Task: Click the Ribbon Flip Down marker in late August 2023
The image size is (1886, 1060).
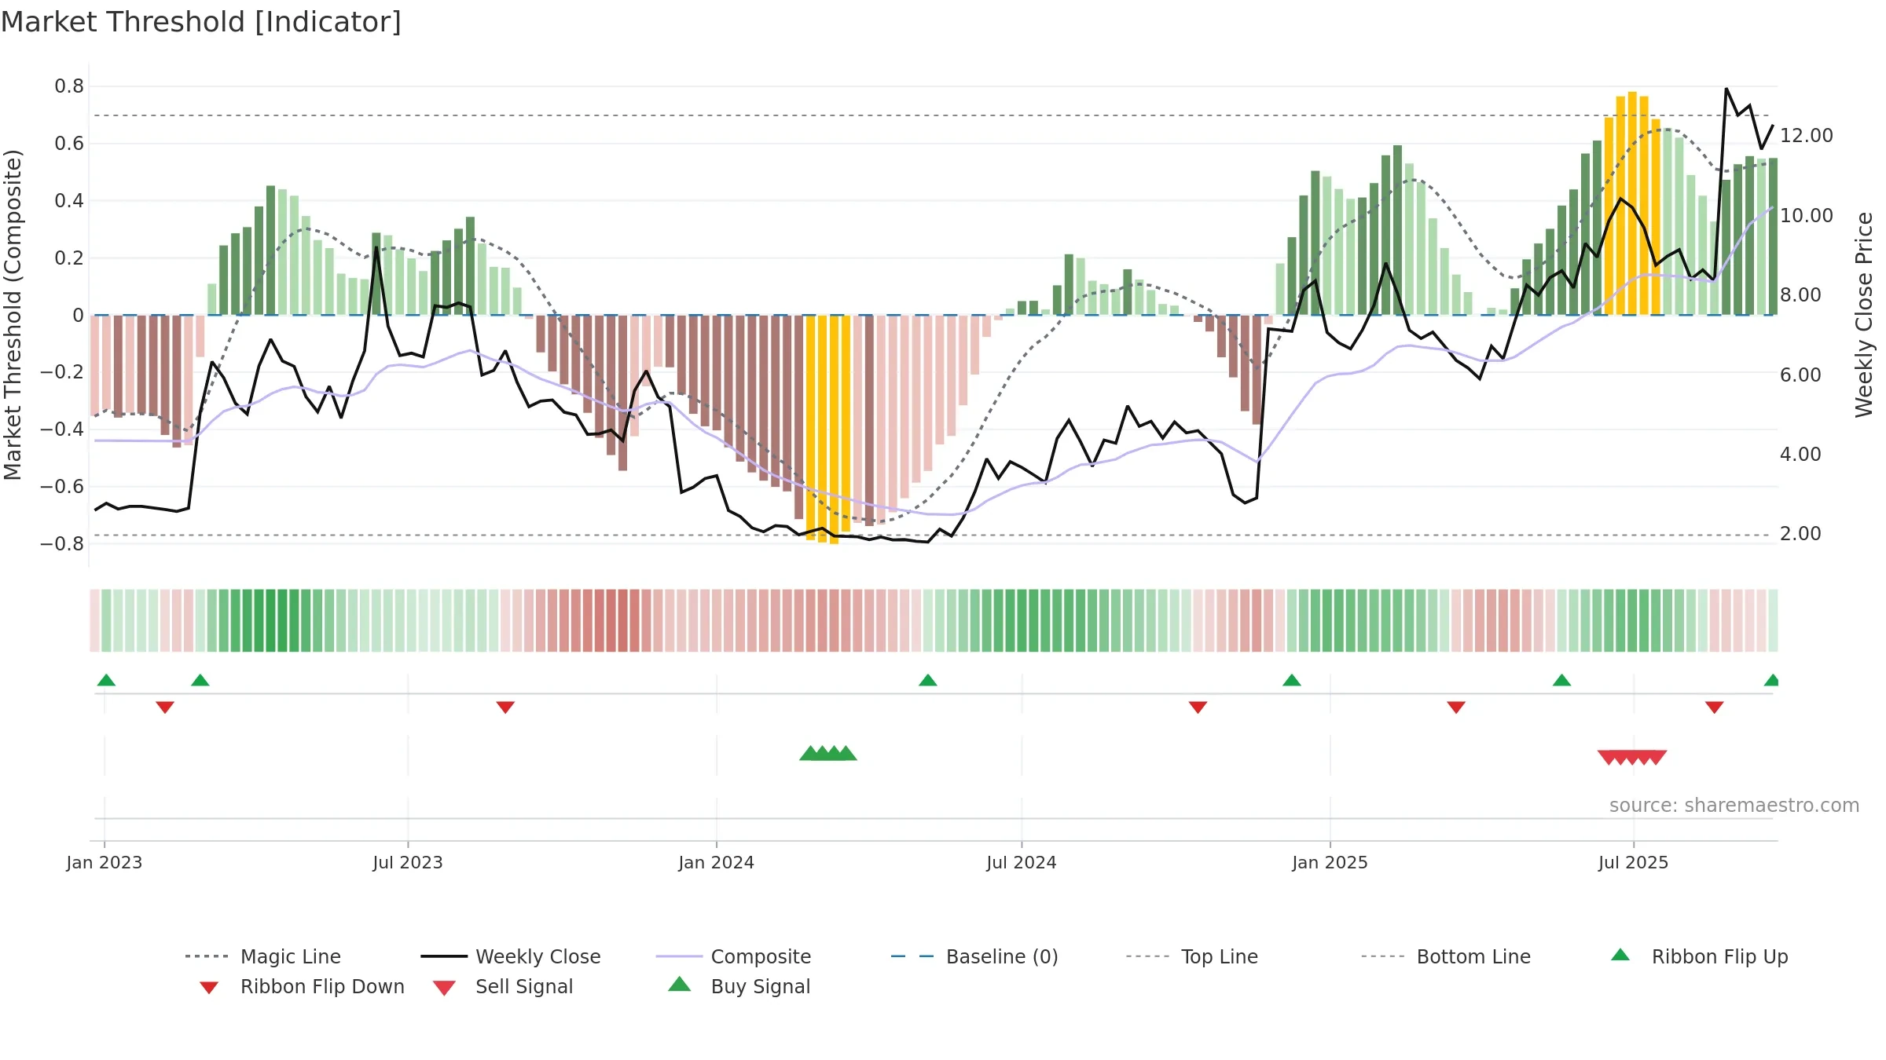Action: pos(505,707)
